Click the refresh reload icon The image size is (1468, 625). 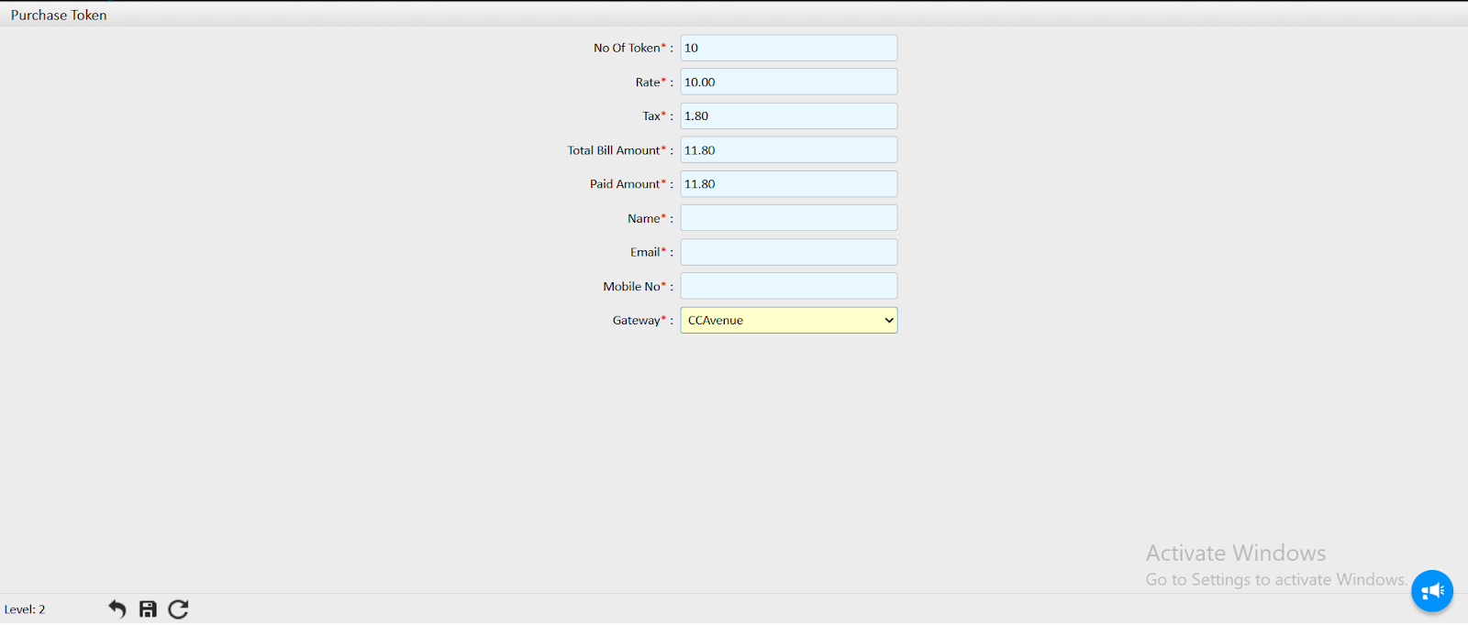(x=178, y=609)
